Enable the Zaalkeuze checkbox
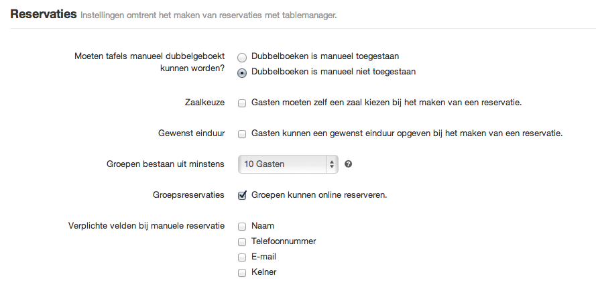The image size is (596, 293). [x=242, y=103]
